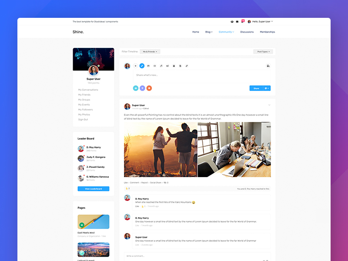
Task: Click the orange mood icon below composer
Action: click(x=149, y=88)
